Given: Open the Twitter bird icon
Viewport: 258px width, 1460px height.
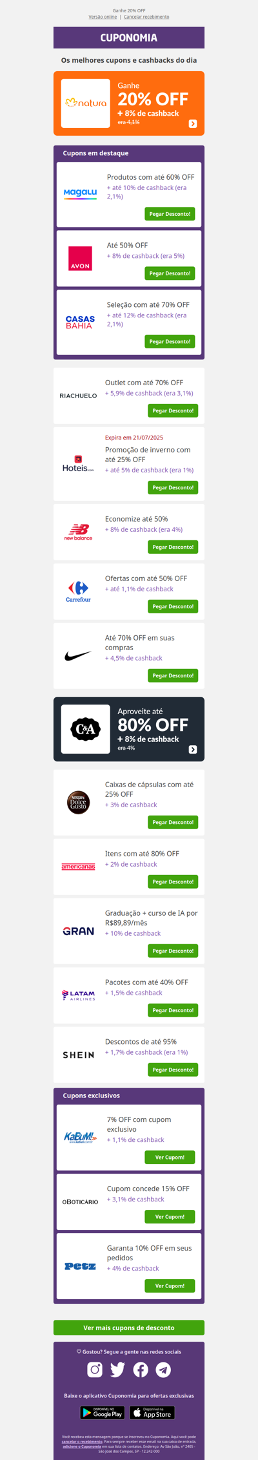Looking at the screenshot, I should [117, 1370].
